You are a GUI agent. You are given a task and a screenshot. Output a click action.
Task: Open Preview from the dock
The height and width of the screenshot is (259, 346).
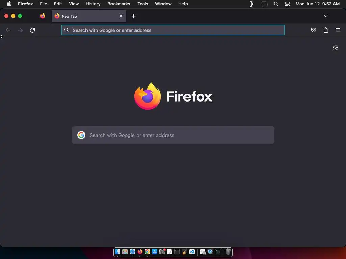click(203, 252)
